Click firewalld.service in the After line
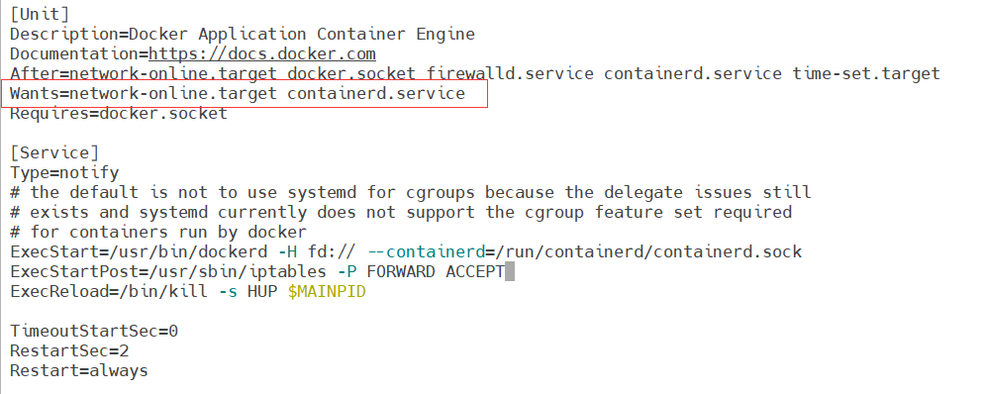 click(x=510, y=74)
